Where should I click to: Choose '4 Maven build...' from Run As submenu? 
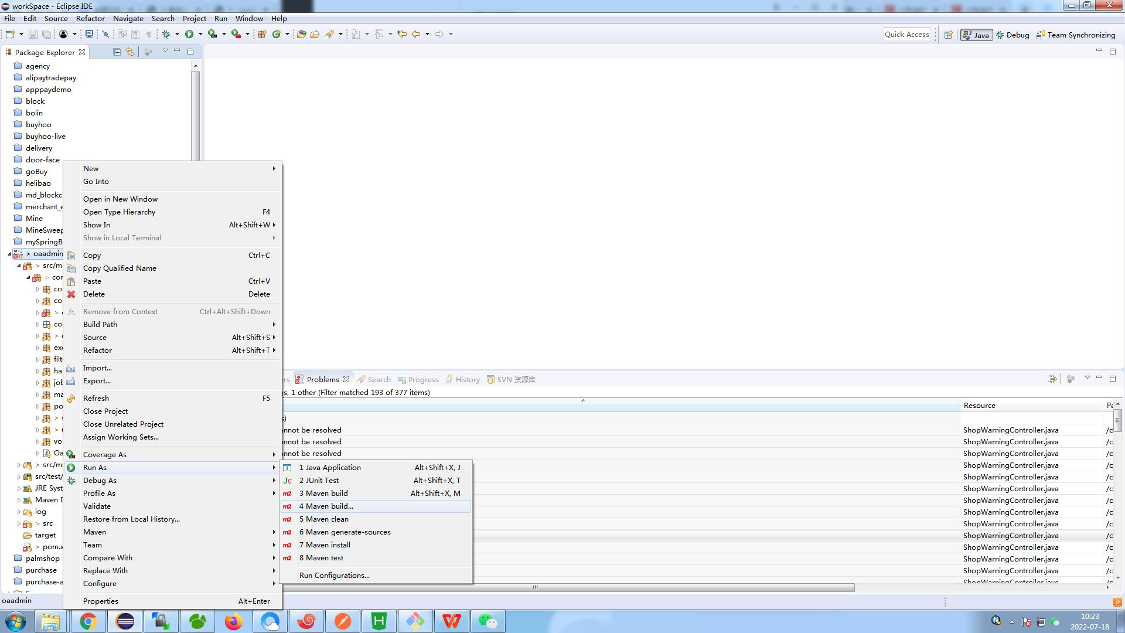click(x=376, y=506)
